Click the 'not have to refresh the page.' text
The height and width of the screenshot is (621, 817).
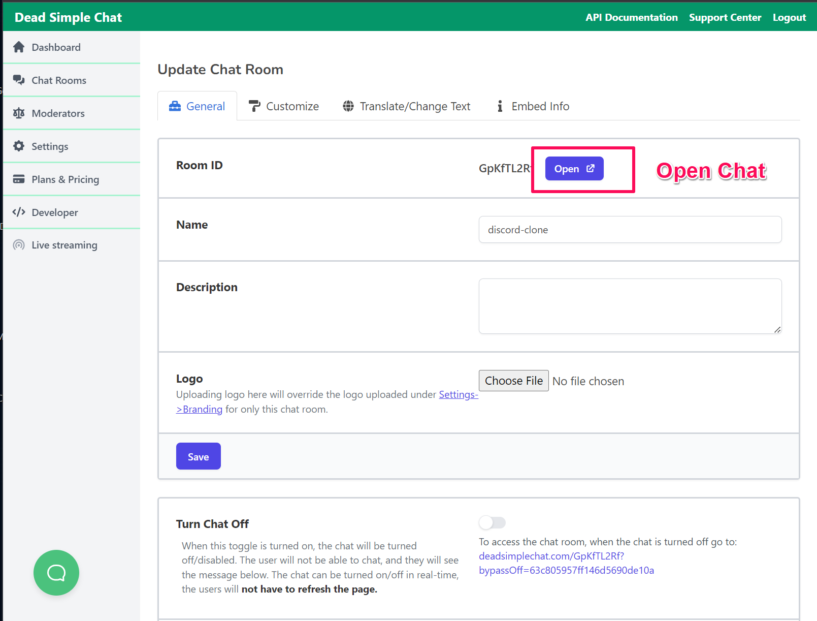point(310,589)
